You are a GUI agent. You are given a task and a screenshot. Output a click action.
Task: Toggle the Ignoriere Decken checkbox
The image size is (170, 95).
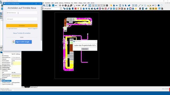pos(12,63)
